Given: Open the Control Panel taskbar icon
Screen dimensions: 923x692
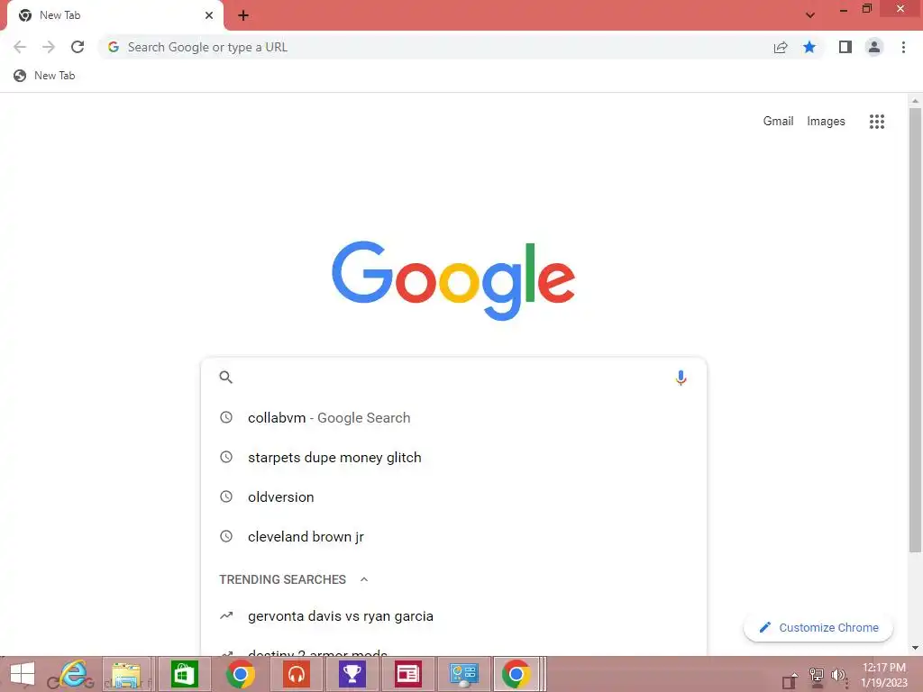Looking at the screenshot, I should (x=464, y=674).
